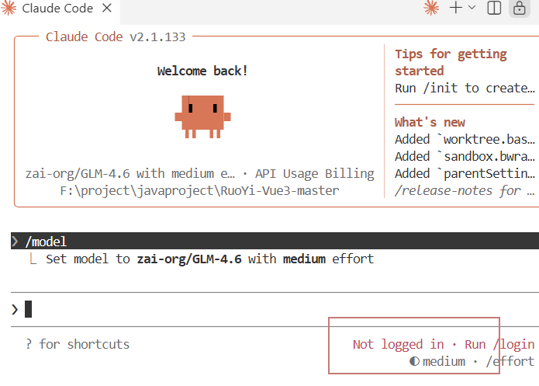Click the /model command line

[x=275, y=241]
